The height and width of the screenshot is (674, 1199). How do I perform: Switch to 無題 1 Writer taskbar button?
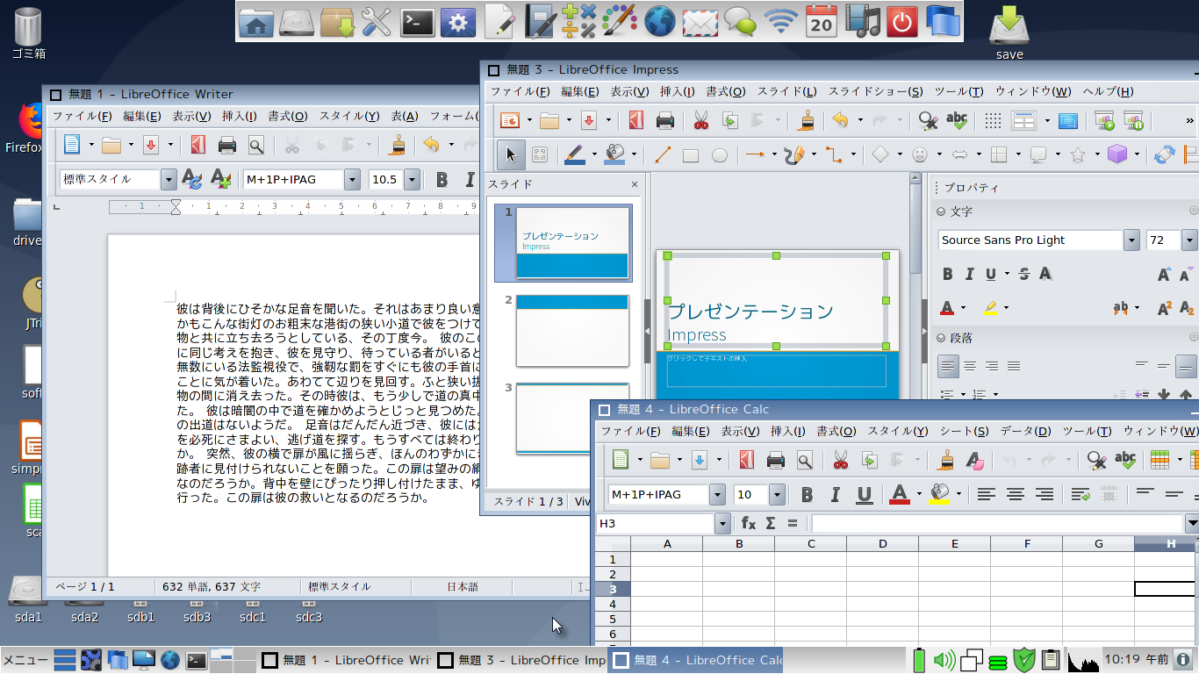coord(346,660)
